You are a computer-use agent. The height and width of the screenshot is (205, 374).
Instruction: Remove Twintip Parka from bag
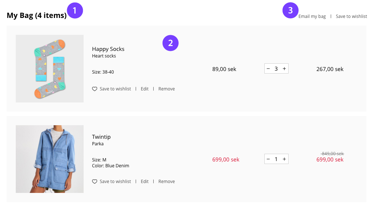[x=166, y=182]
